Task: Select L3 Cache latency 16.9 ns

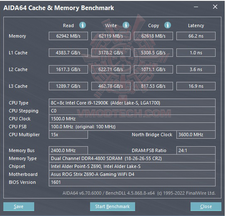Action: coord(196,86)
